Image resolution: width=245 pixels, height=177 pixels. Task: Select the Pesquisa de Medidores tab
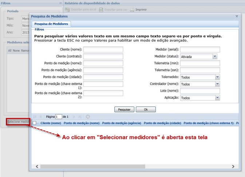click(51, 24)
